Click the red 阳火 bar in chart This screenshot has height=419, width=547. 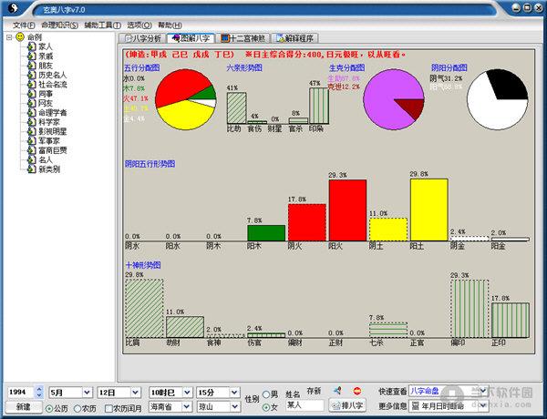click(347, 210)
